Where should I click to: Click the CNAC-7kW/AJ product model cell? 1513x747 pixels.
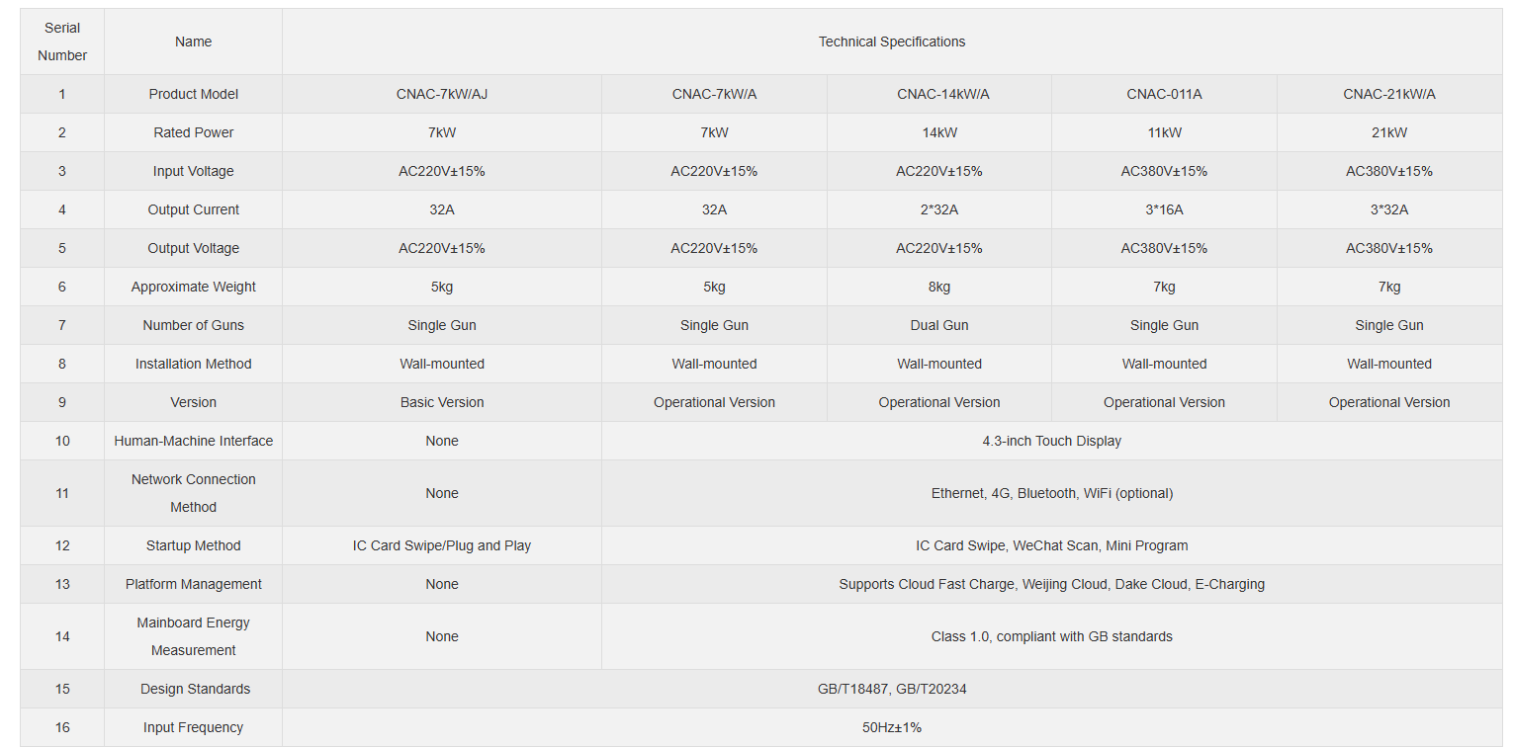coord(442,94)
